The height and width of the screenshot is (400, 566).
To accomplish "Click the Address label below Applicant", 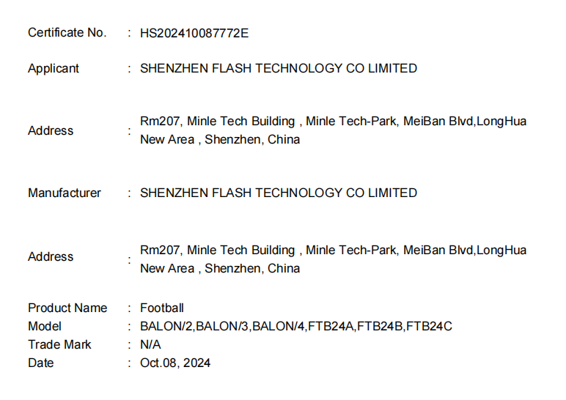I will coord(51,130).
